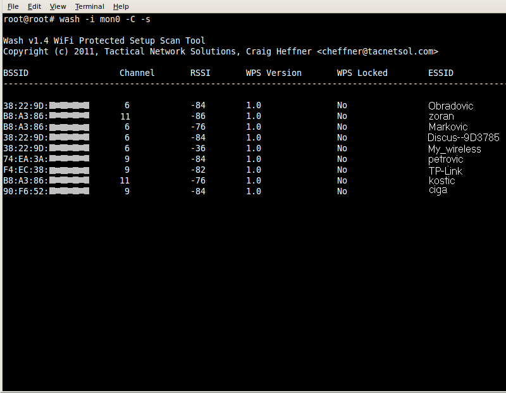506x393 pixels.
Task: Open the Terminal menu
Action: (x=89, y=6)
